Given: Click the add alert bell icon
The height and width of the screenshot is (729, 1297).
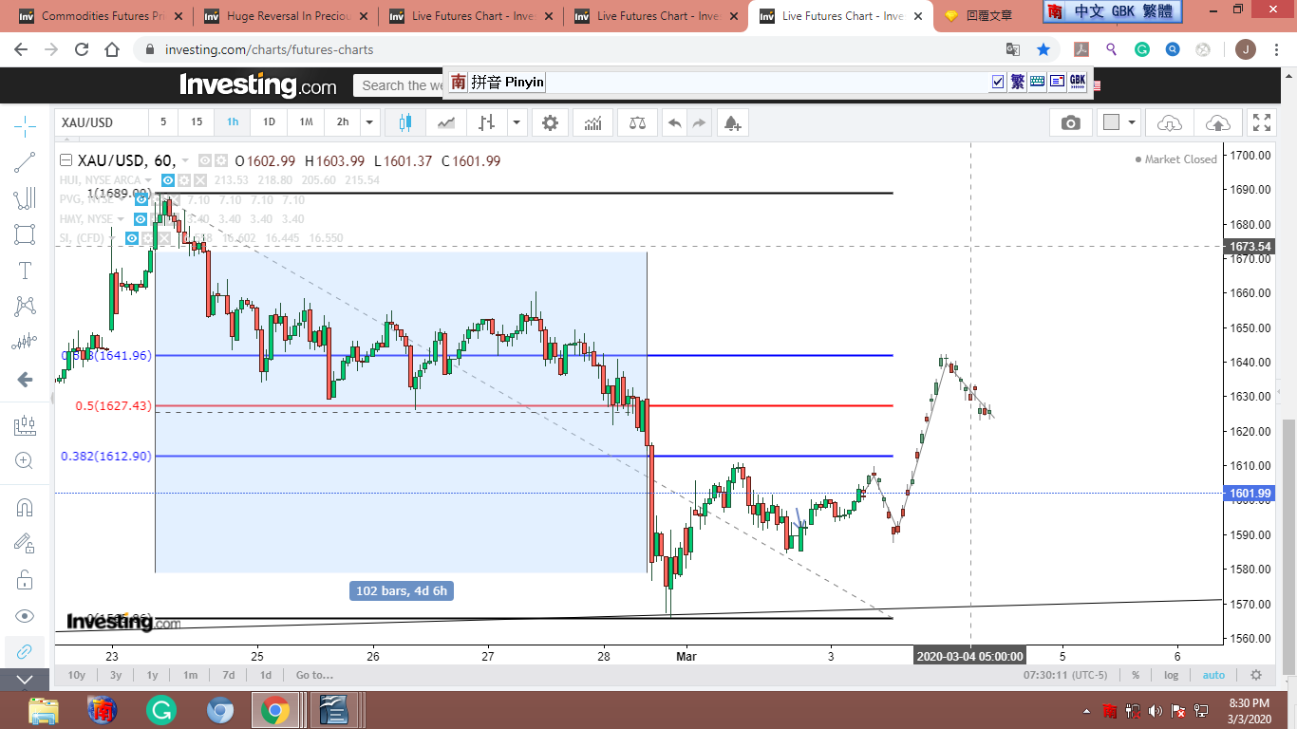Looking at the screenshot, I should pyautogui.click(x=731, y=122).
